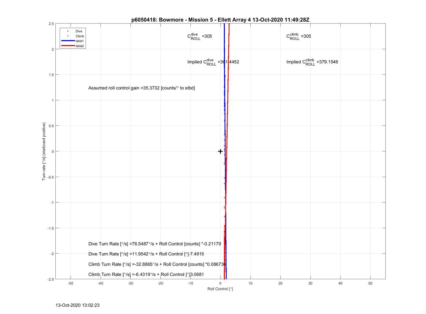Screen dimensions: 426x314
Task: Click the red dot marker beside Climb legend
Action: click(68, 36)
